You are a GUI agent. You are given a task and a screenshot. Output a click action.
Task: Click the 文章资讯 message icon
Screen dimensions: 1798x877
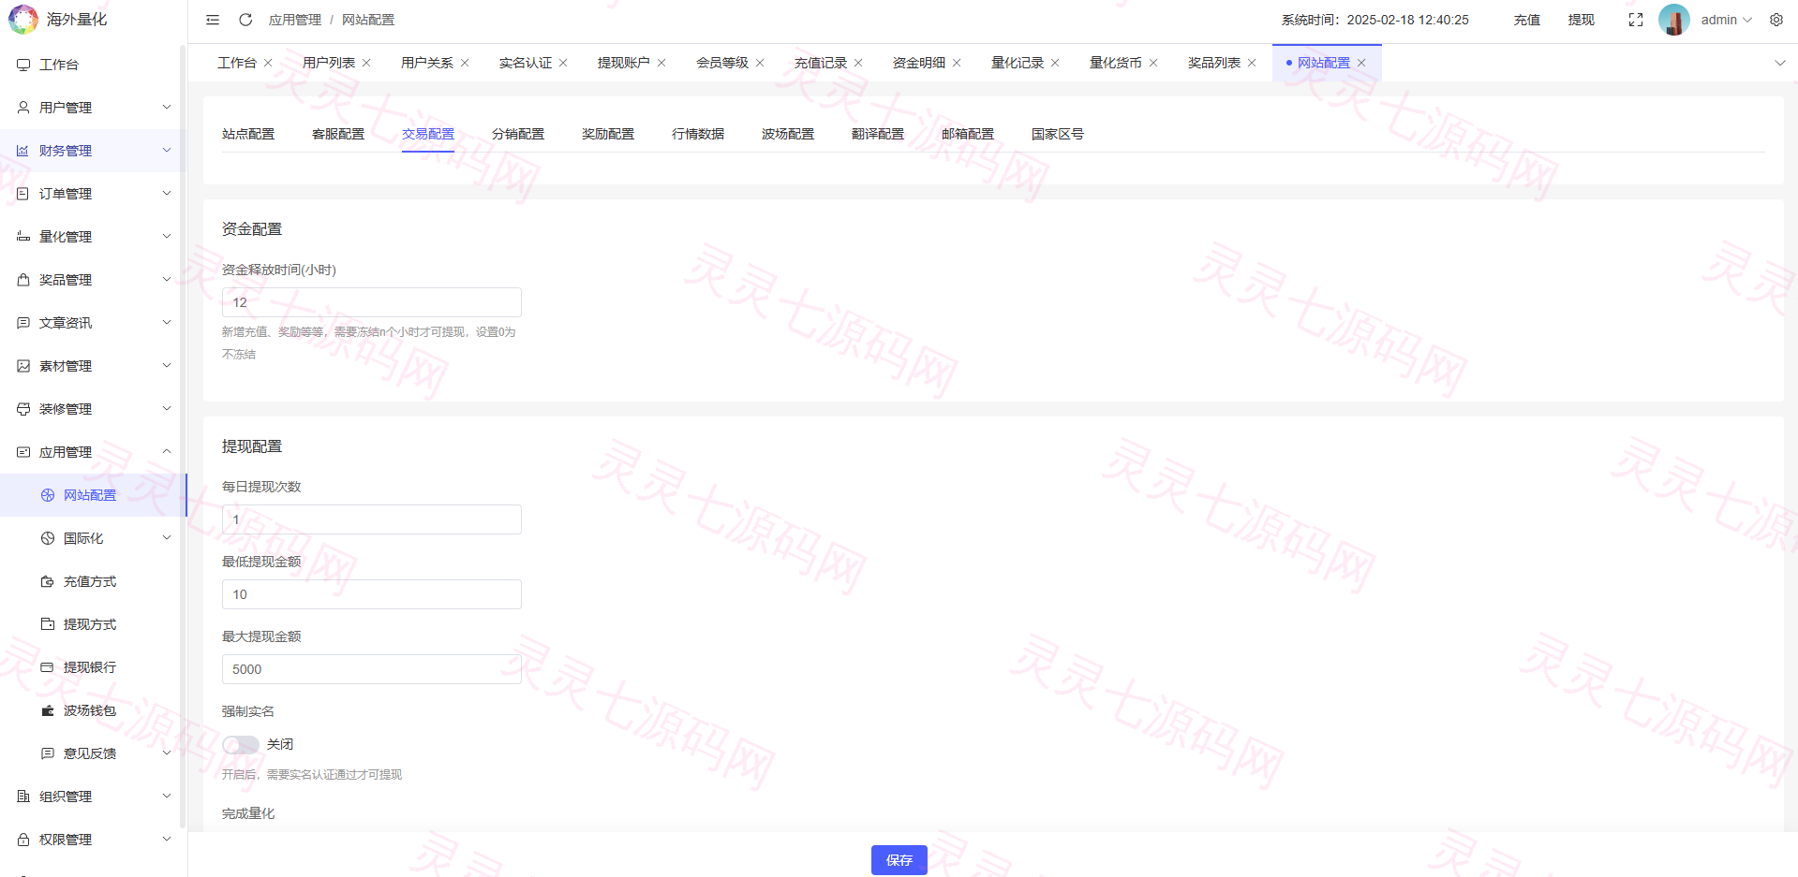click(x=23, y=323)
